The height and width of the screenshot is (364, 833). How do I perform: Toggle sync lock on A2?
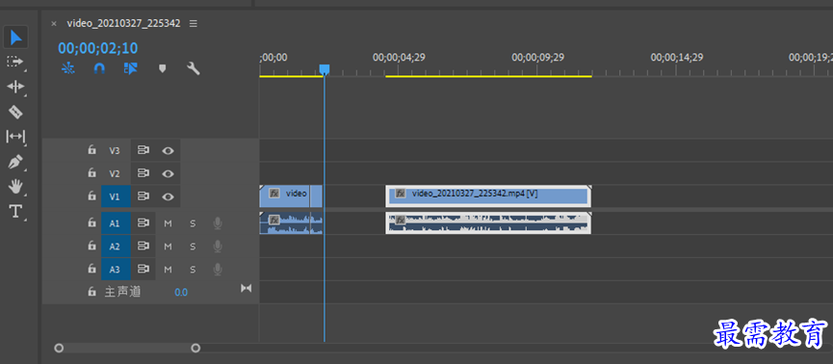click(x=143, y=246)
